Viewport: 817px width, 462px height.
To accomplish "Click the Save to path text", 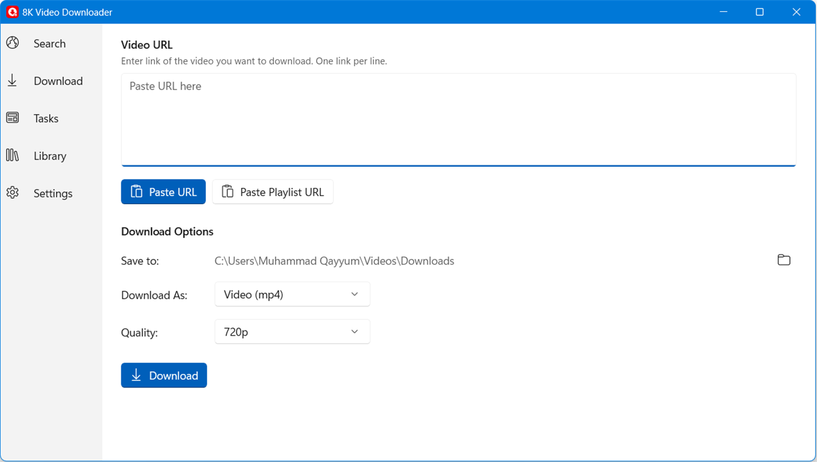I will 334,261.
